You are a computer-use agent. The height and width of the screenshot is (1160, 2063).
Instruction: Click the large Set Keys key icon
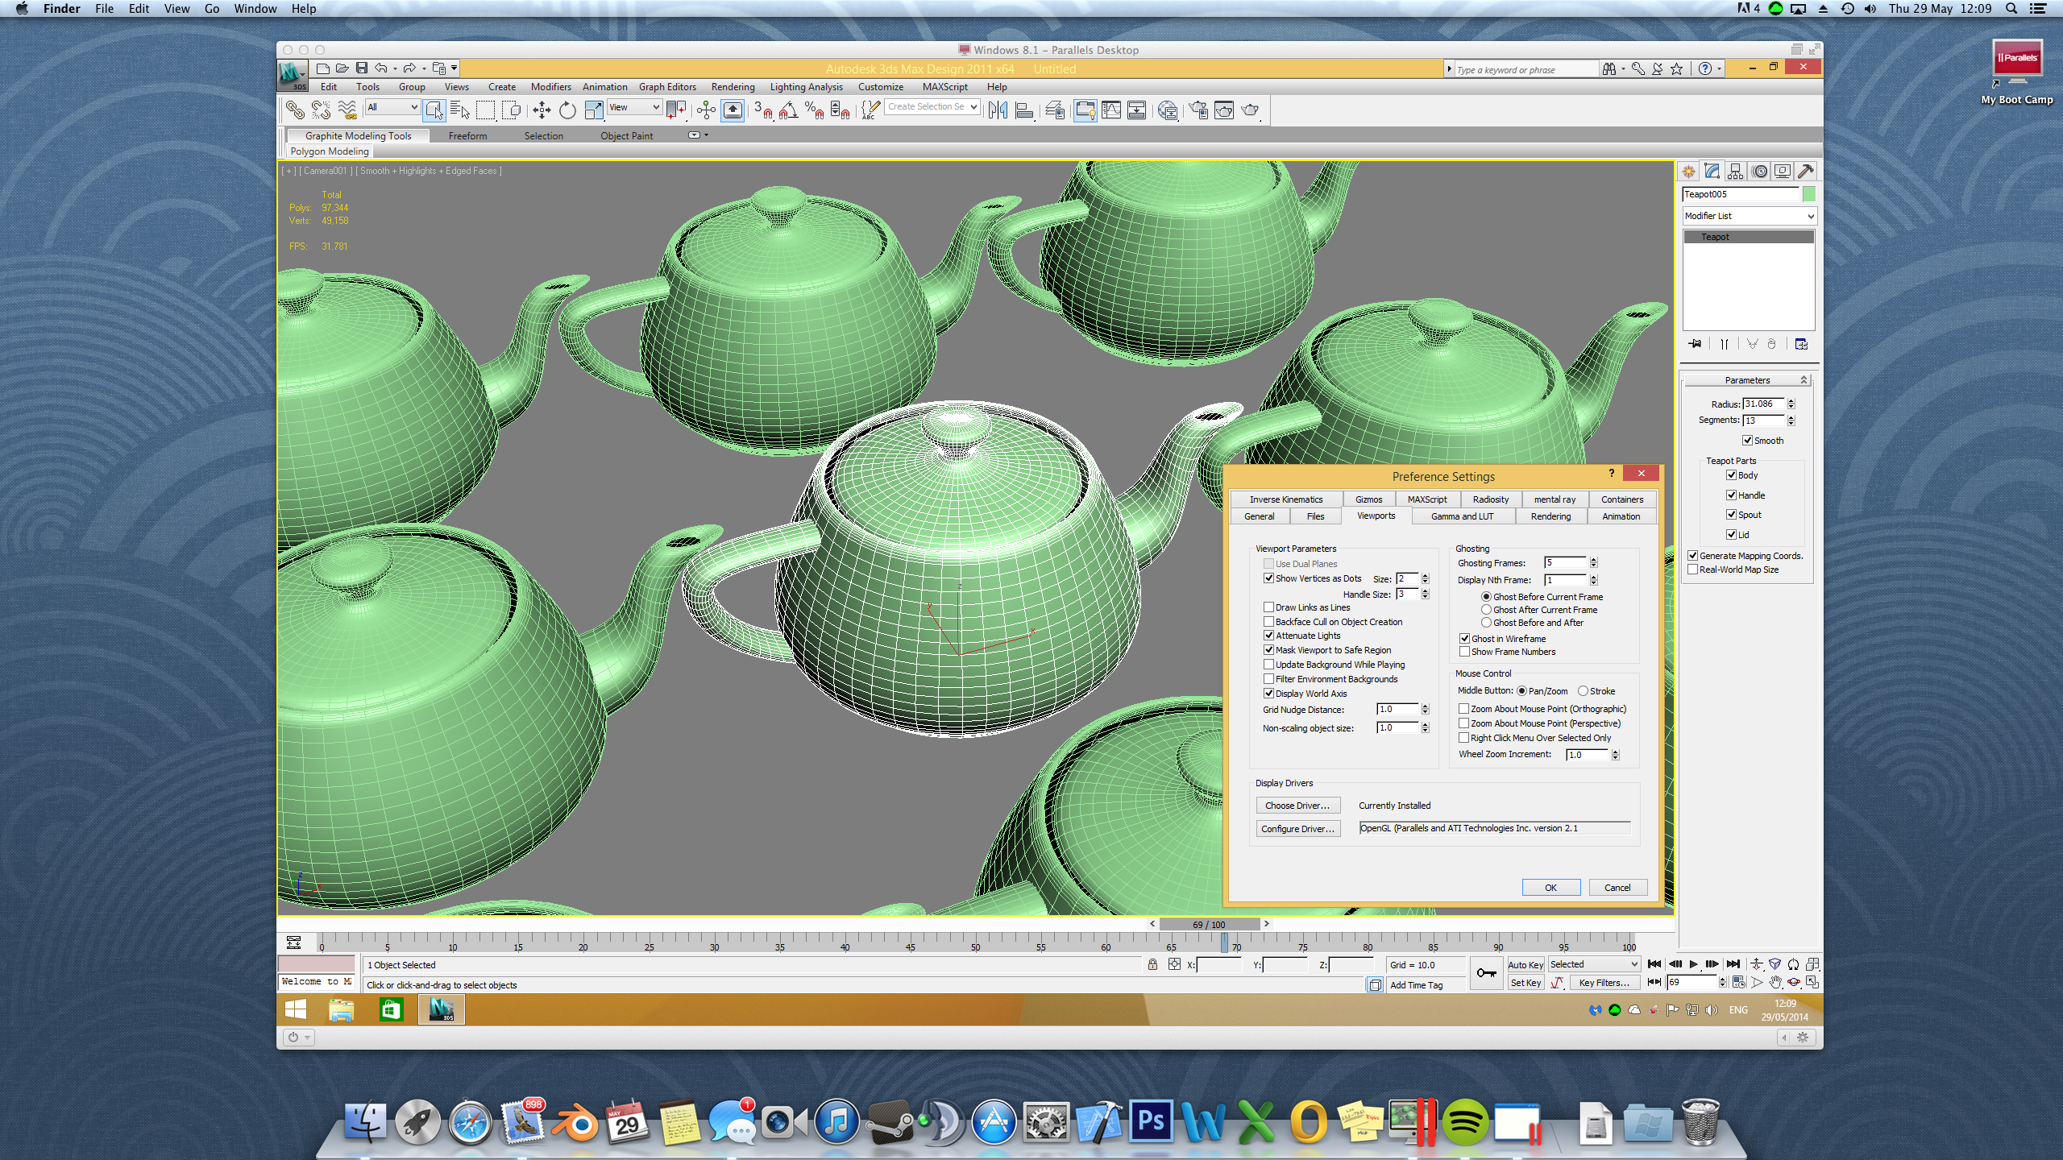click(x=1486, y=973)
